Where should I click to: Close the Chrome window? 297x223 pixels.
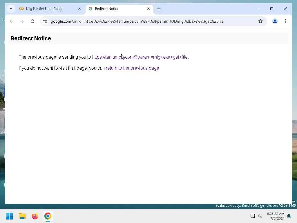click(x=285, y=9)
